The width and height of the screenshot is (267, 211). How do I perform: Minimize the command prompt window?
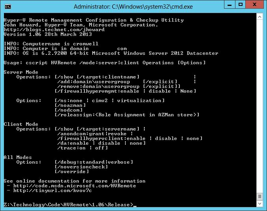pos(230,5)
